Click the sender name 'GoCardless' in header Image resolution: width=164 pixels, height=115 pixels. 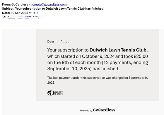[20, 4]
